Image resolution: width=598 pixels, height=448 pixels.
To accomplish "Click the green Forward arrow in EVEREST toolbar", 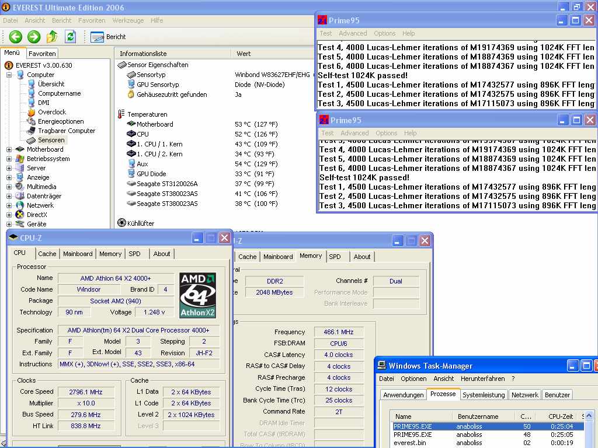I will pyautogui.click(x=34, y=37).
